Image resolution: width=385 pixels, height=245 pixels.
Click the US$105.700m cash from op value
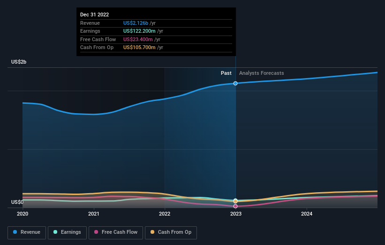pos(139,48)
